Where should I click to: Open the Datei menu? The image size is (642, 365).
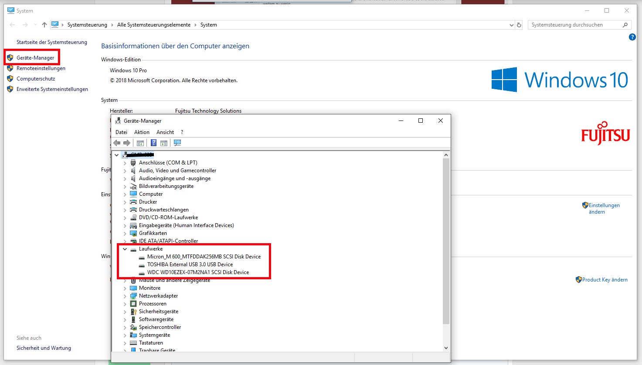(x=121, y=132)
